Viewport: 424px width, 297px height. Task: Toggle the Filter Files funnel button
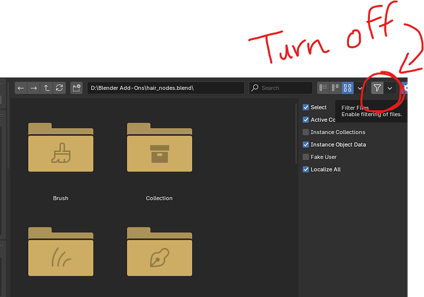(377, 88)
